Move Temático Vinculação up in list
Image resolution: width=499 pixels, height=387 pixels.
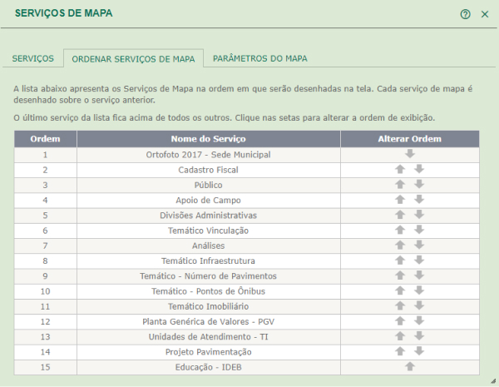(400, 230)
